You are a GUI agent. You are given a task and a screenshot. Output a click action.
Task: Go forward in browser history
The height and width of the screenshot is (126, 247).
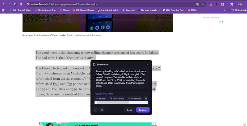click(9, 4)
